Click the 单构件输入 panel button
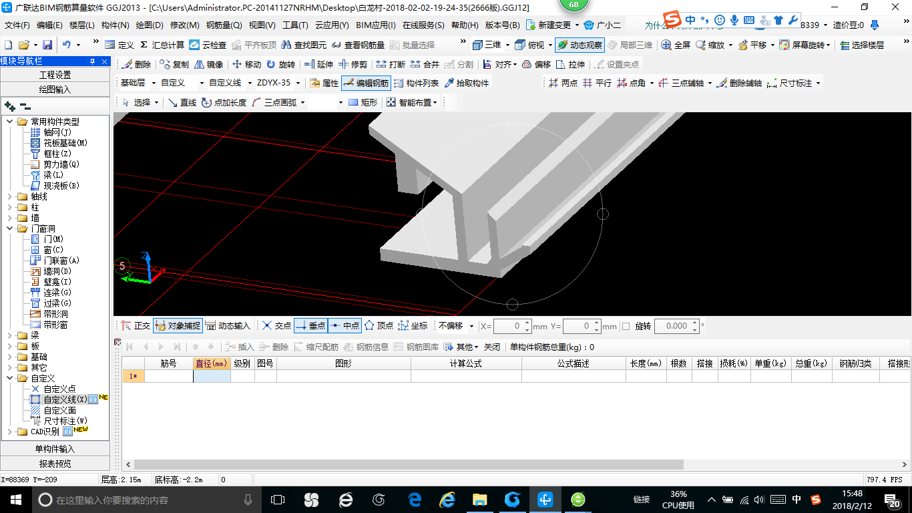 (x=55, y=448)
